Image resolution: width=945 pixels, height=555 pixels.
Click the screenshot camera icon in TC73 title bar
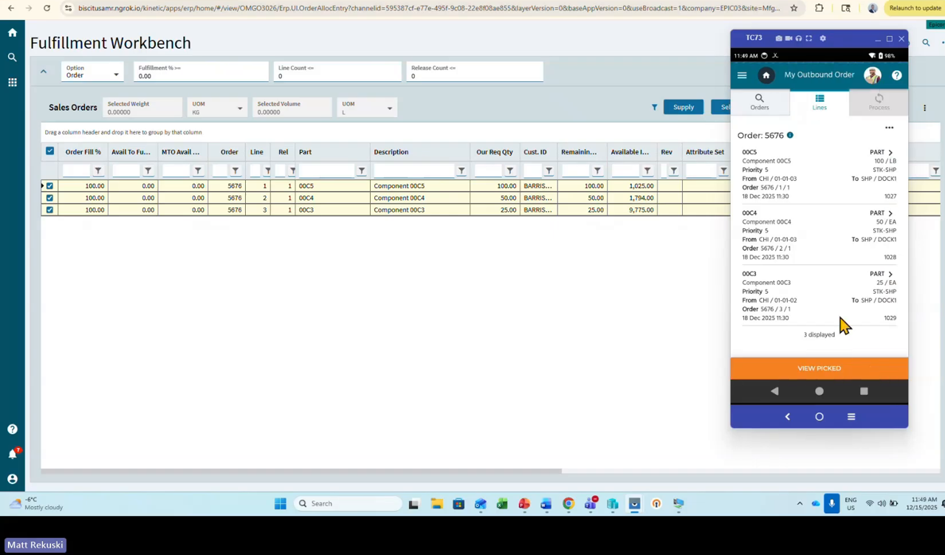pos(779,38)
